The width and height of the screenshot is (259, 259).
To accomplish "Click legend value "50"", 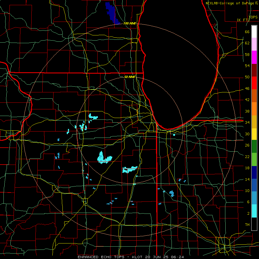I will pos(247,77).
